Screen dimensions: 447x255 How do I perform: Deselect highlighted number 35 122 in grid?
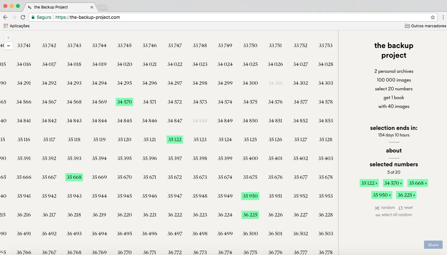point(175,140)
